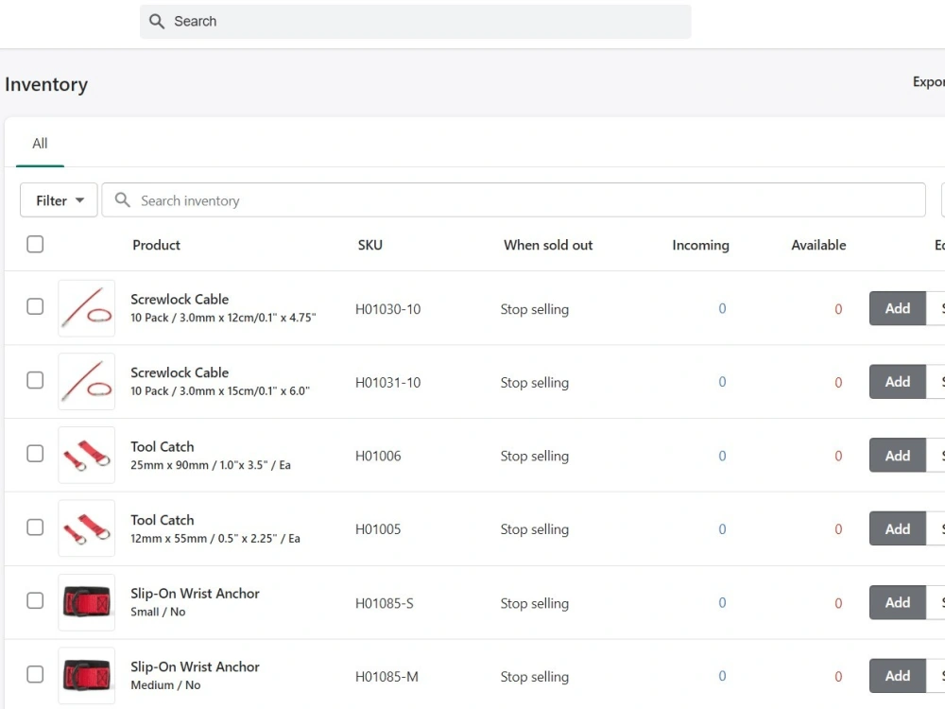Click Stop selling in the H01006 row
This screenshot has width=945, height=709.
[x=535, y=457]
